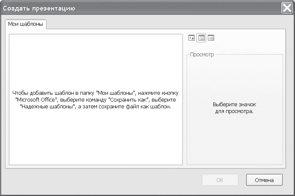Cancel creating the presentation
The height and width of the screenshot is (196, 295).
click(265, 180)
